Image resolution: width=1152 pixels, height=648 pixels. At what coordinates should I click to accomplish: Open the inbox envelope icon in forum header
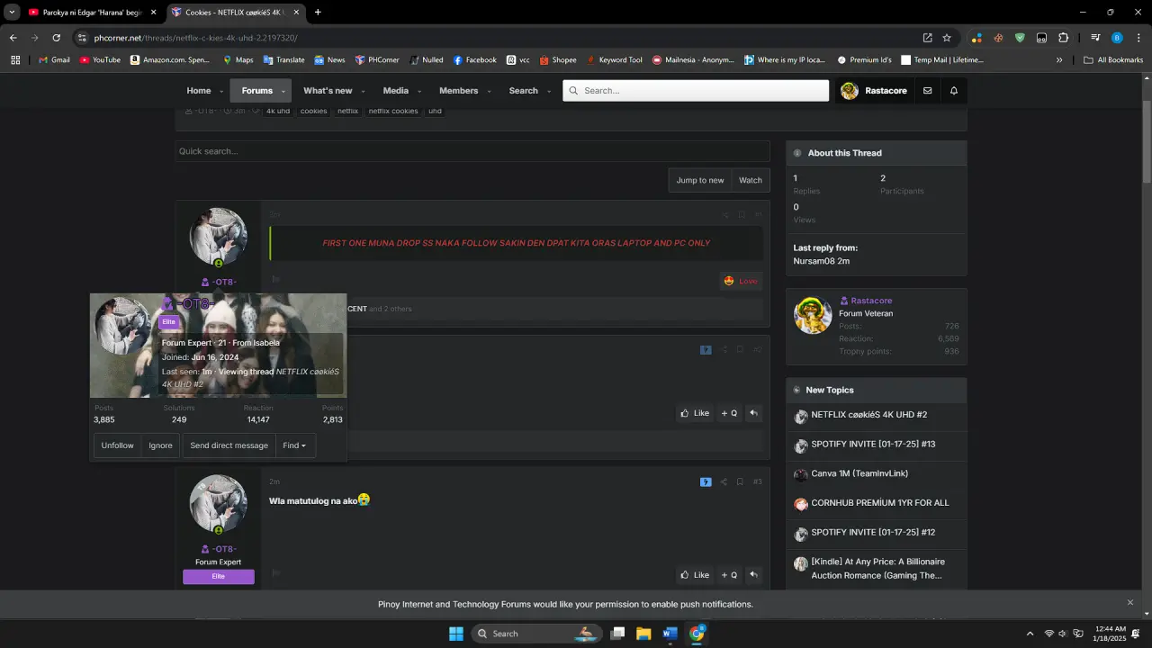(x=927, y=91)
